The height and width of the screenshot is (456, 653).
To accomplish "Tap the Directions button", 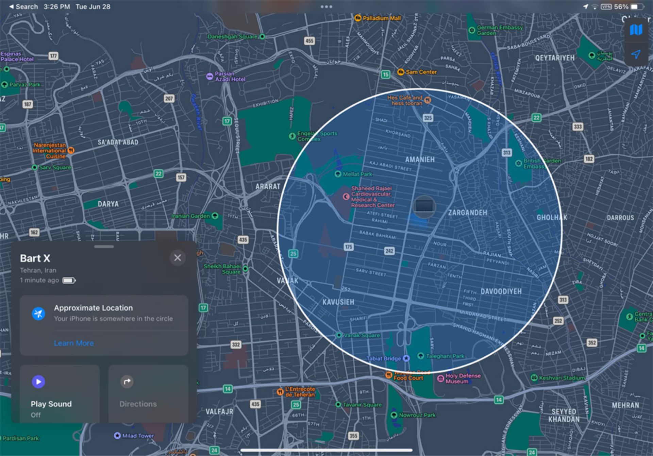I will coord(148,394).
